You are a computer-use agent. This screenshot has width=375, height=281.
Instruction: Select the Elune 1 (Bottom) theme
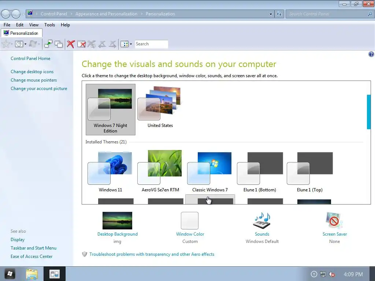(260, 171)
